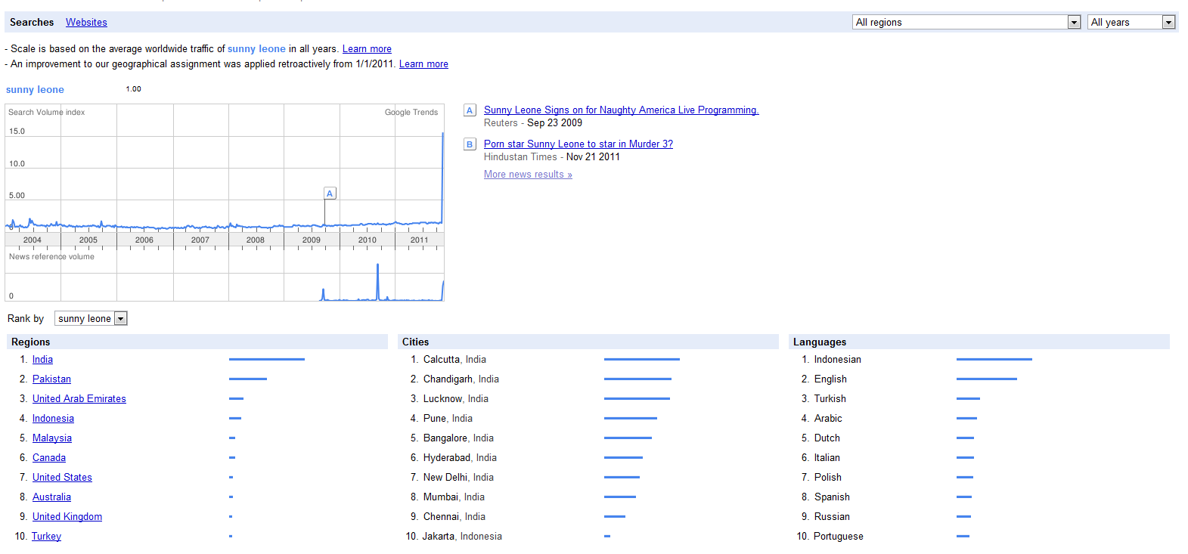
Task: Click Lucknow, India in the Cities list
Action: coord(456,398)
